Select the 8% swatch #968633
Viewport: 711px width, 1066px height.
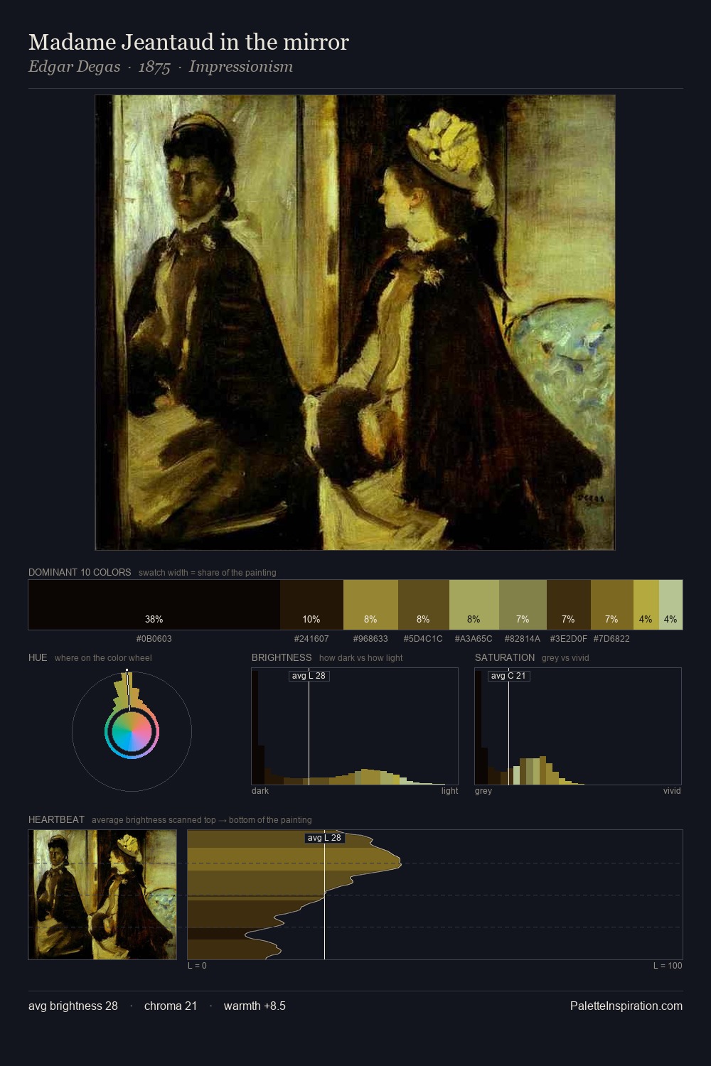tap(370, 605)
